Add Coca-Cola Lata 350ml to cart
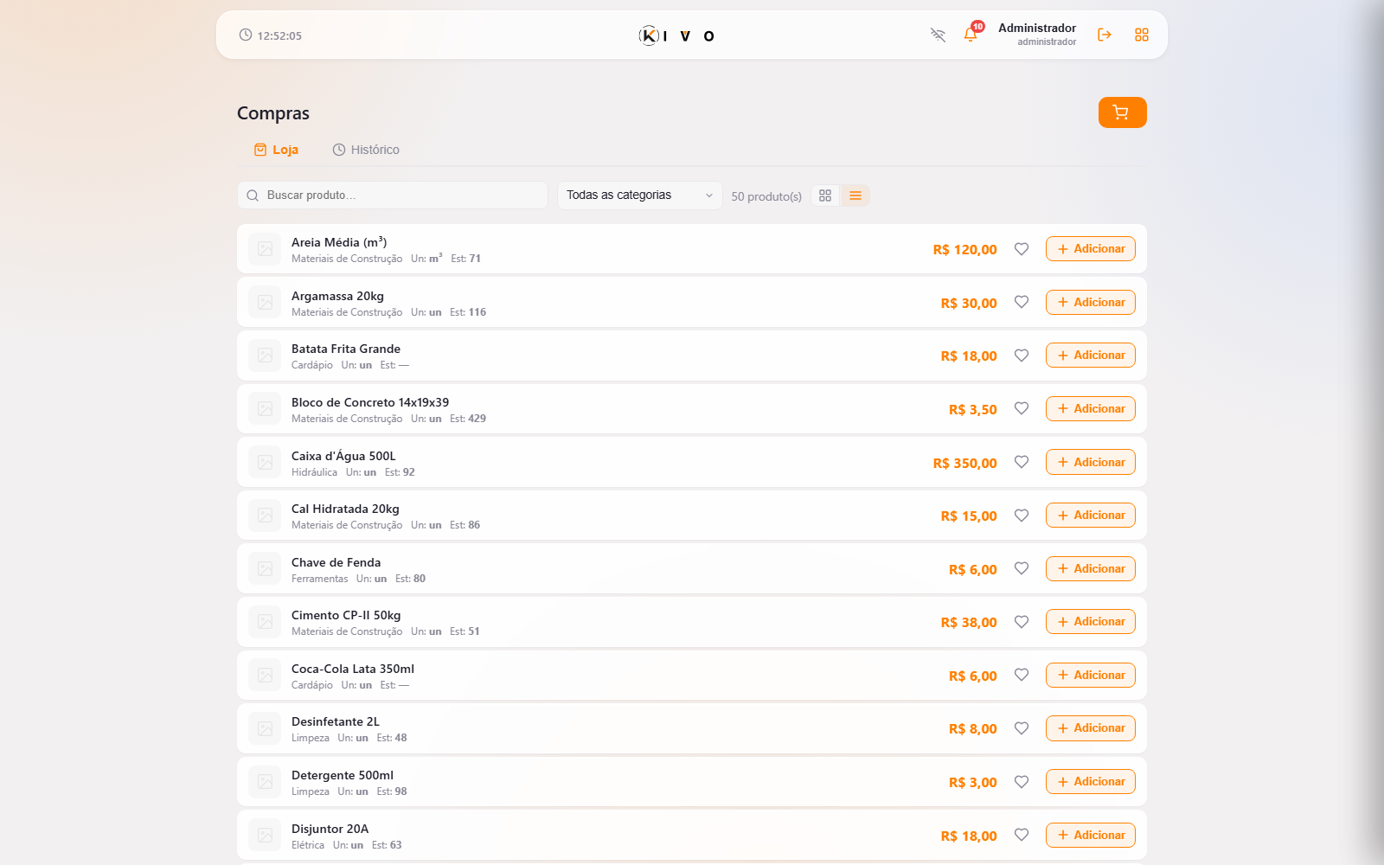This screenshot has width=1384, height=865. tap(1091, 675)
